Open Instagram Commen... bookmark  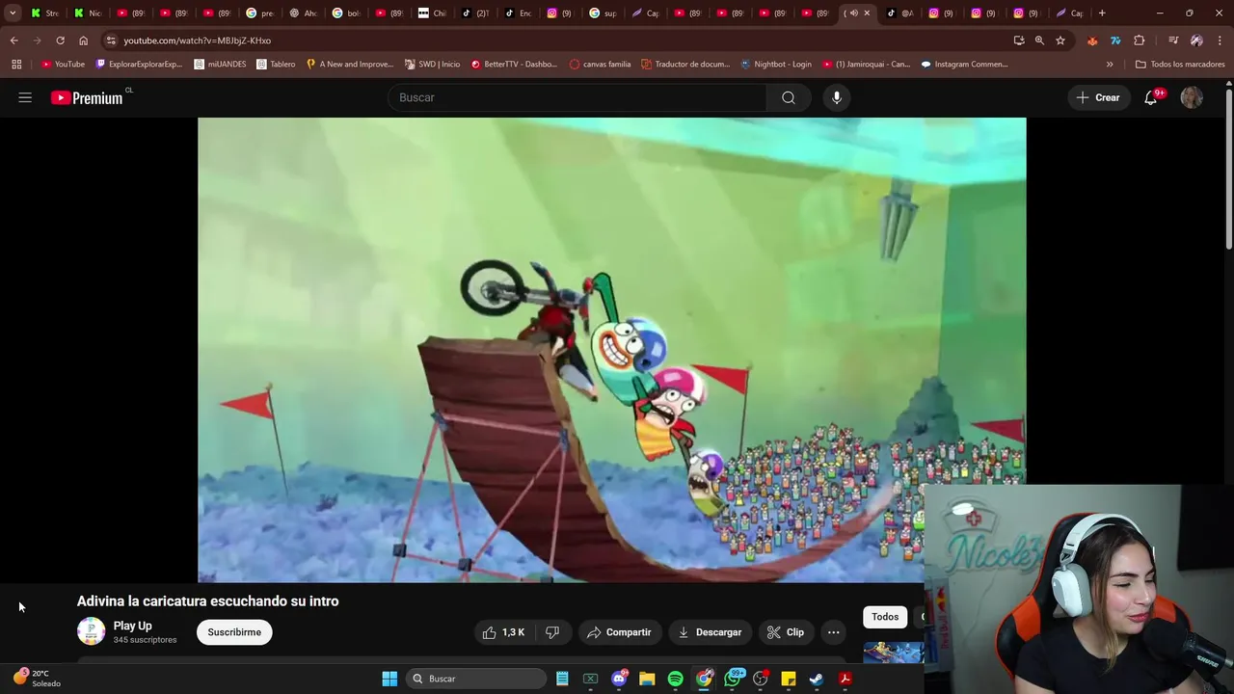pyautogui.click(x=964, y=65)
